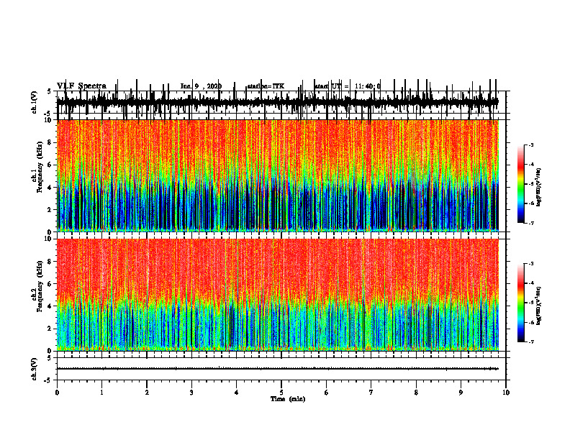
Task: Click the "VLF Spectra" plot title
Action: click(81, 86)
